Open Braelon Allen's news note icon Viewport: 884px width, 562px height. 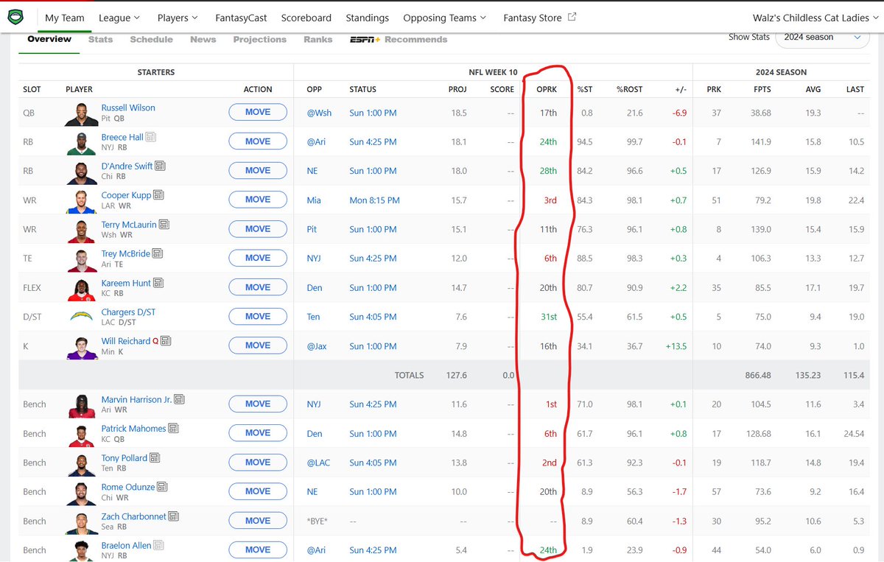click(158, 546)
